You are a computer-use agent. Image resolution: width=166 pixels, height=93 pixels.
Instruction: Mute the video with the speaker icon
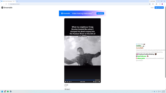click(71, 82)
